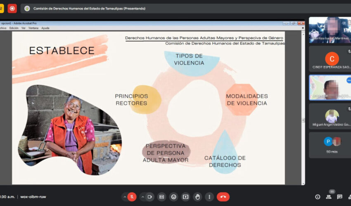
Task: Open the meeting details info icon
Action: point(318,197)
